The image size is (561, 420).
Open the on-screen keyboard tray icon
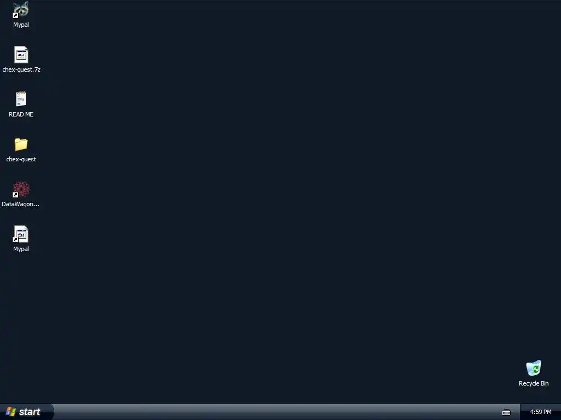click(x=506, y=412)
